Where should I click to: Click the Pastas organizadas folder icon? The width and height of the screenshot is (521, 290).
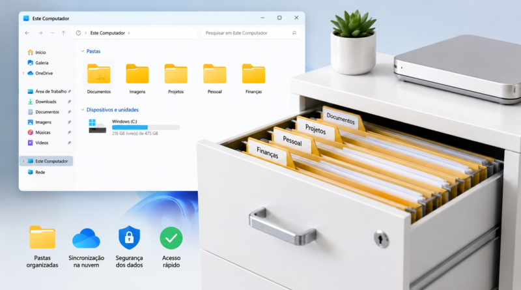(42, 237)
